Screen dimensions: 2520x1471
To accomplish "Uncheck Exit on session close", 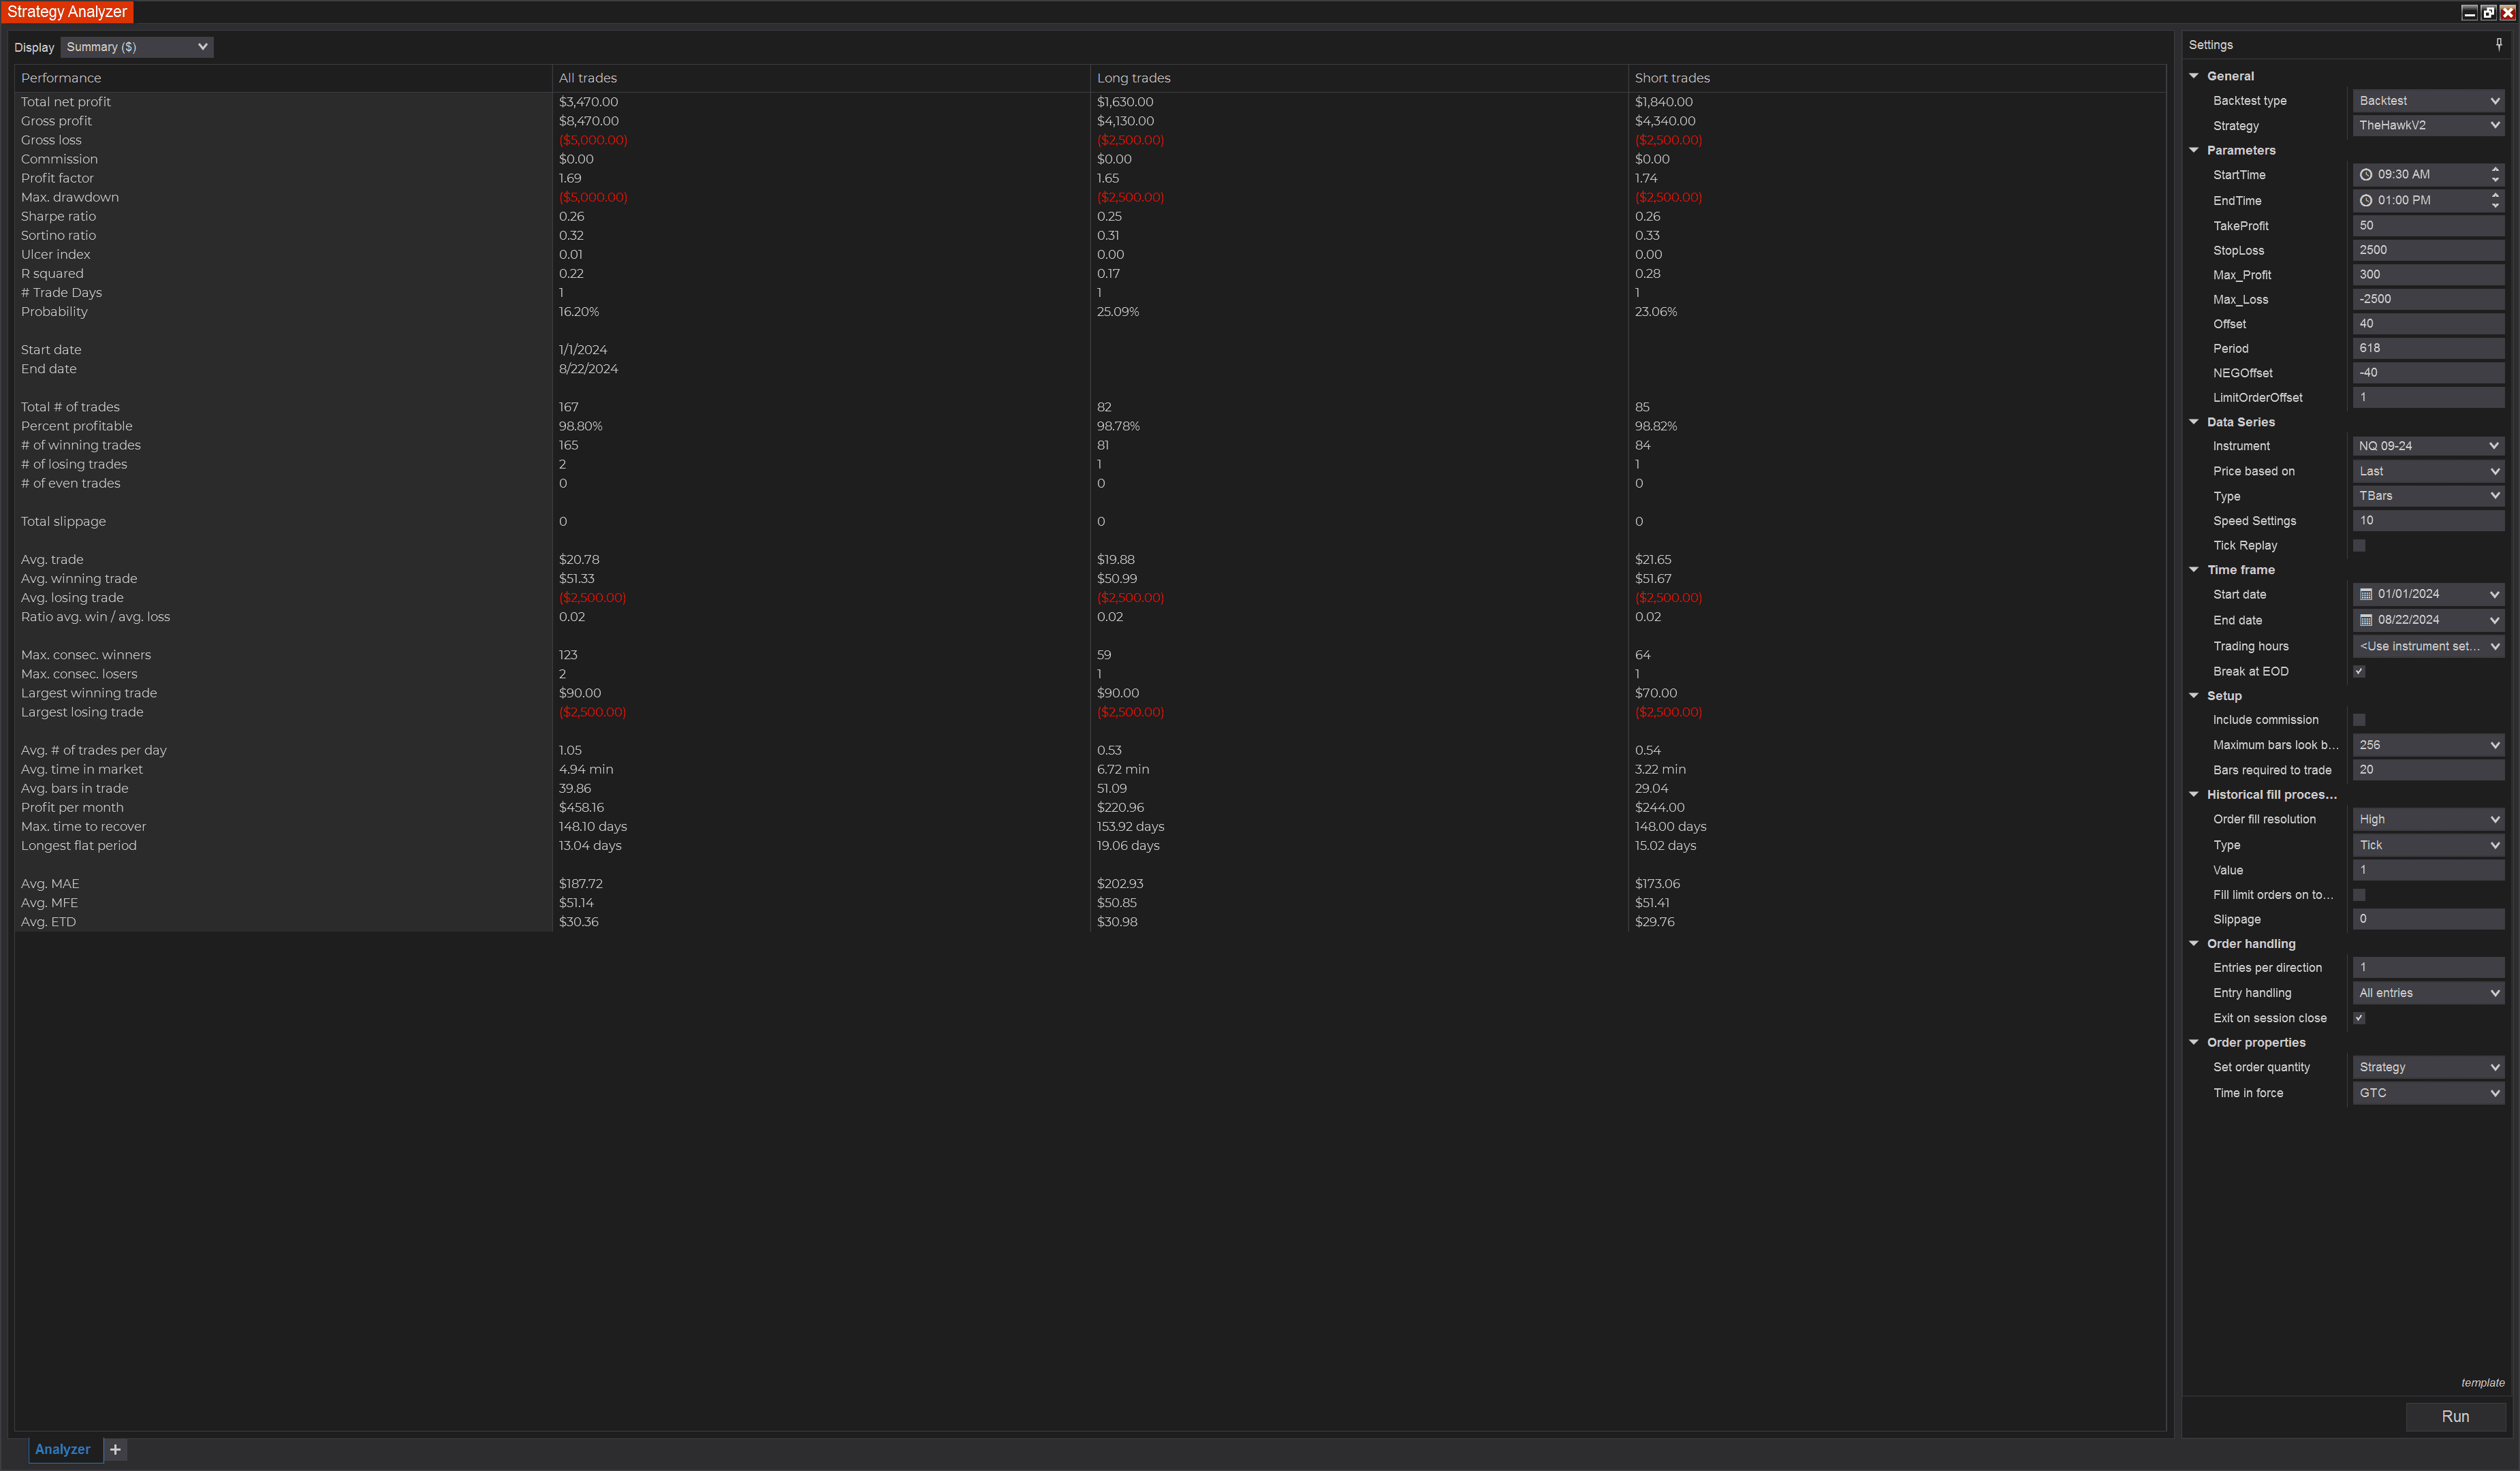I will tap(2359, 1018).
